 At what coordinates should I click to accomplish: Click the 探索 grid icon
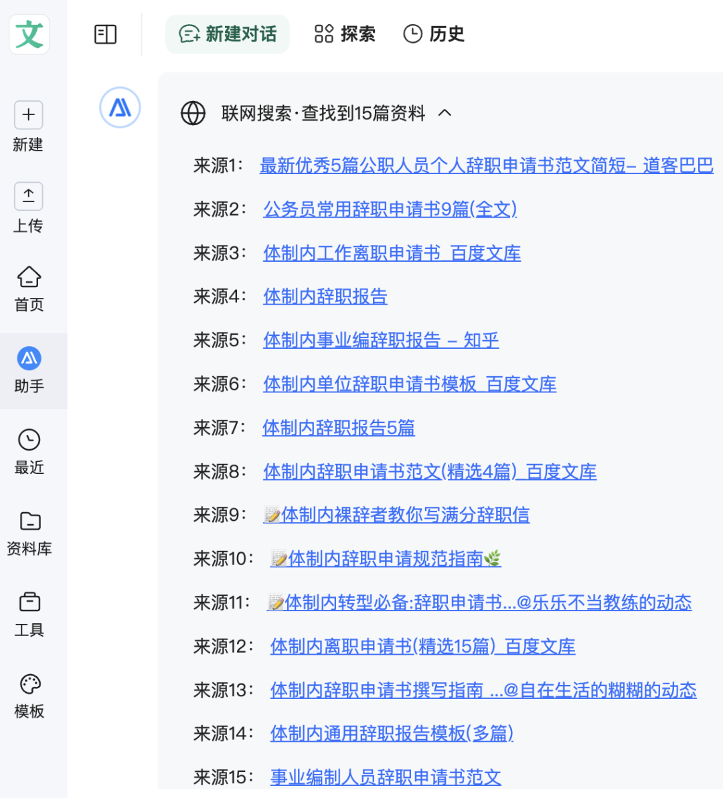click(x=323, y=34)
